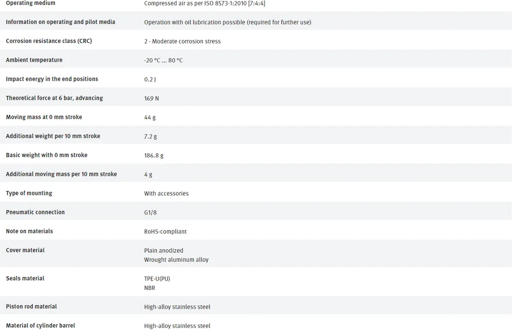Select the With accessories value
Screen dimensions: 517x331
pos(166,193)
